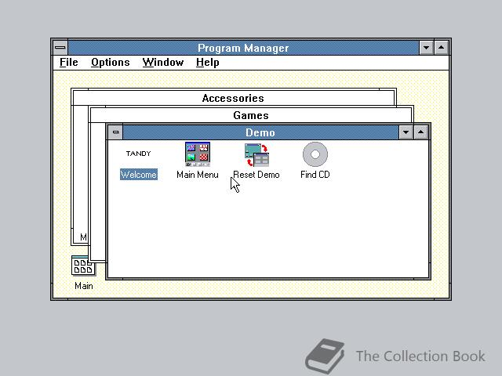
Task: Click the Main label under group icon
Action: (x=84, y=286)
